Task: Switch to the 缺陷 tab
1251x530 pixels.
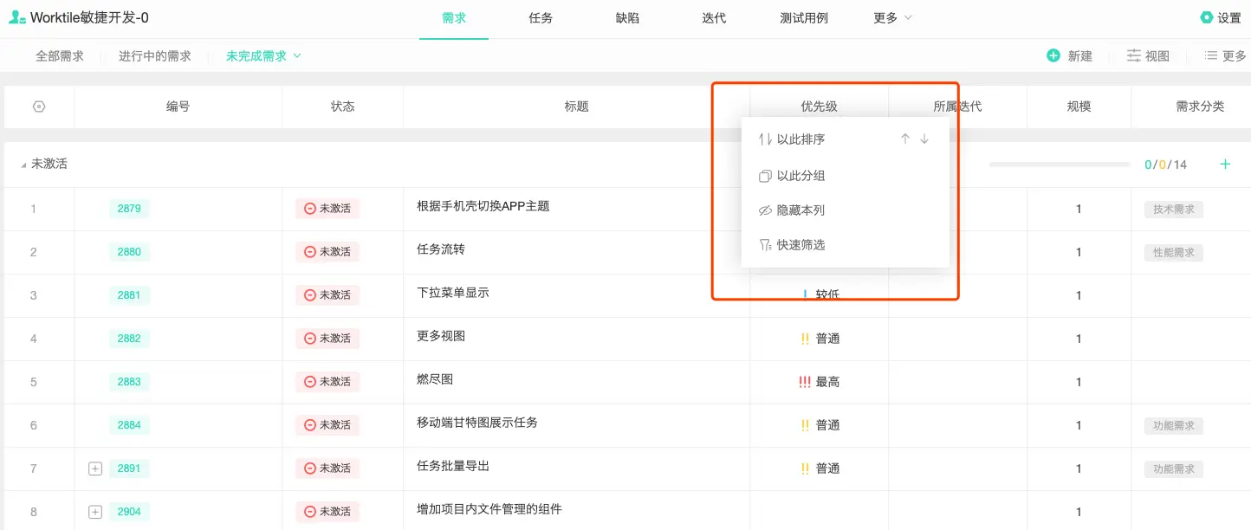Action: (628, 17)
